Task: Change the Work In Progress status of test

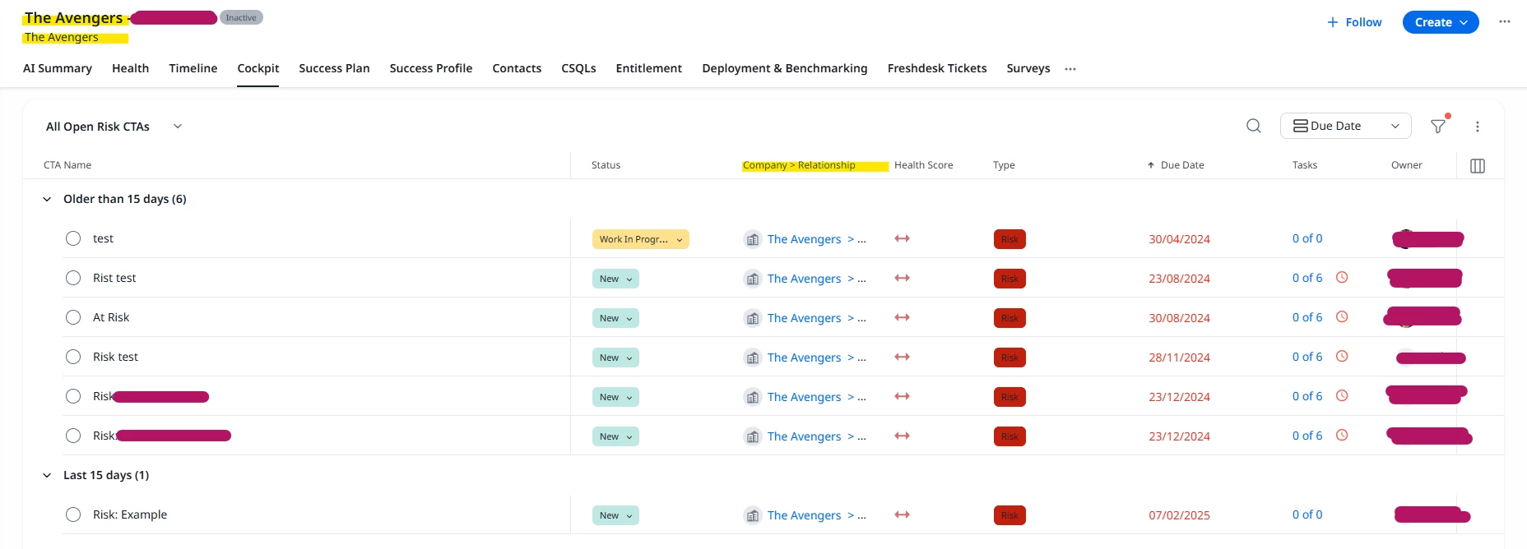Action: 640,239
